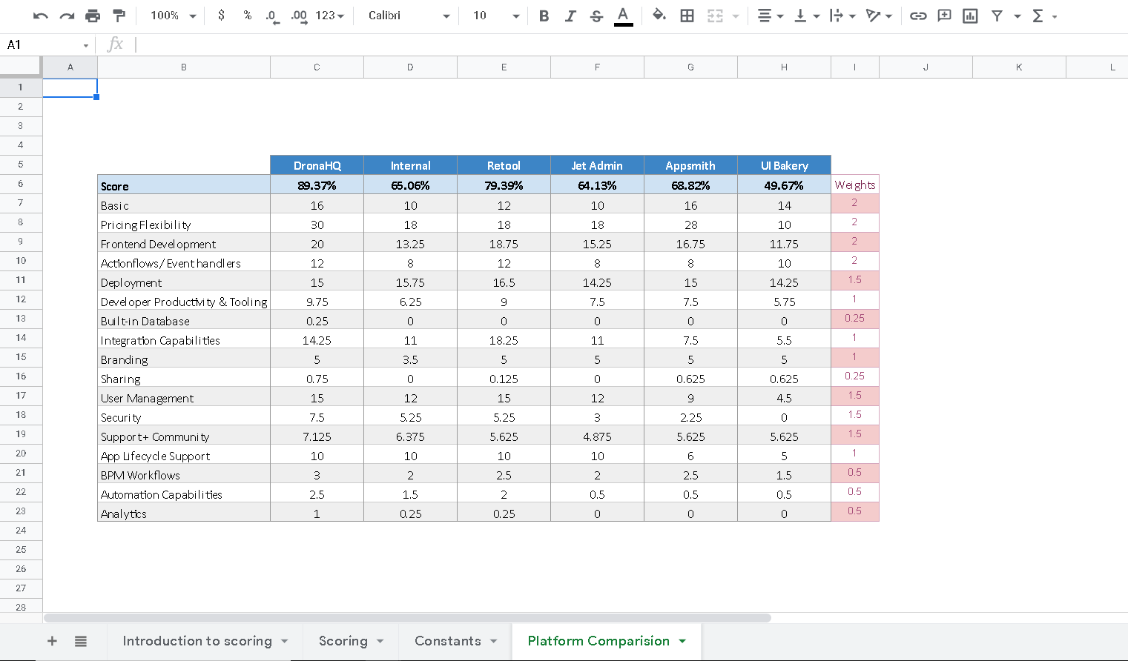Image resolution: width=1128 pixels, height=661 pixels.
Task: Select the Paint format tool
Action: pos(119,16)
